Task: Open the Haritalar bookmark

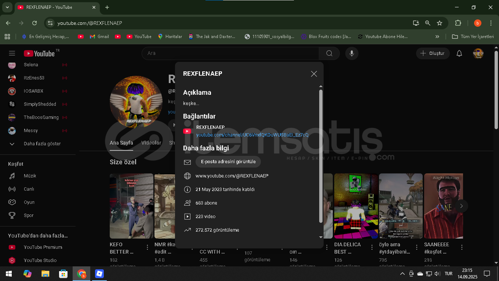Action: coord(170,37)
